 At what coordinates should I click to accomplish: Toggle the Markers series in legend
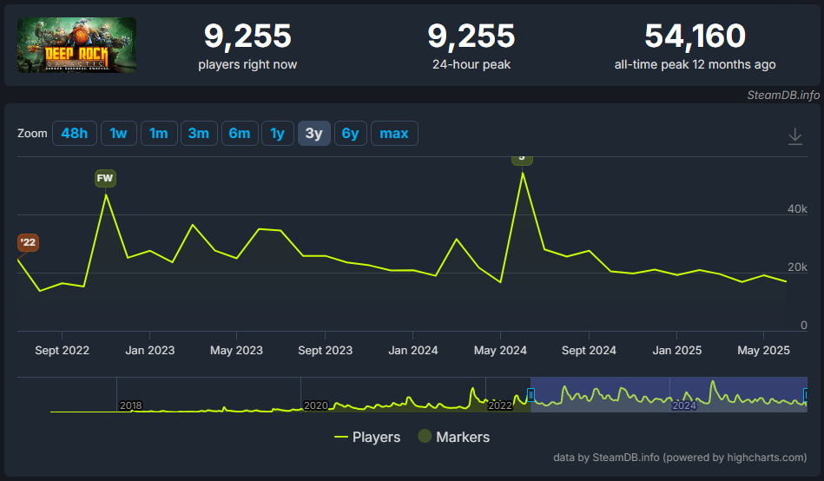[x=453, y=437]
